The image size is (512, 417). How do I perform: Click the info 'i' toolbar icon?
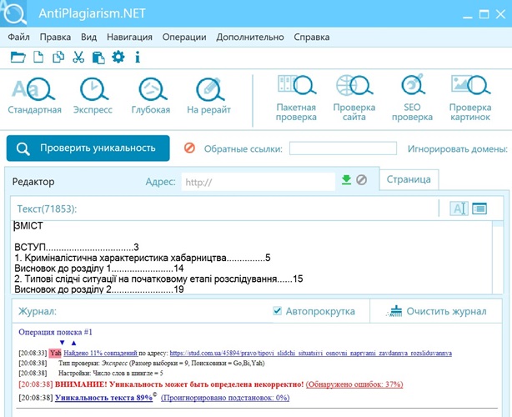click(x=138, y=58)
